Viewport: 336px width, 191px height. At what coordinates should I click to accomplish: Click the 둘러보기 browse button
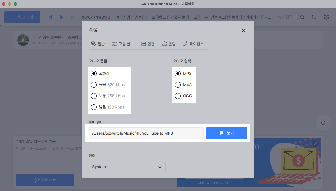(226, 133)
